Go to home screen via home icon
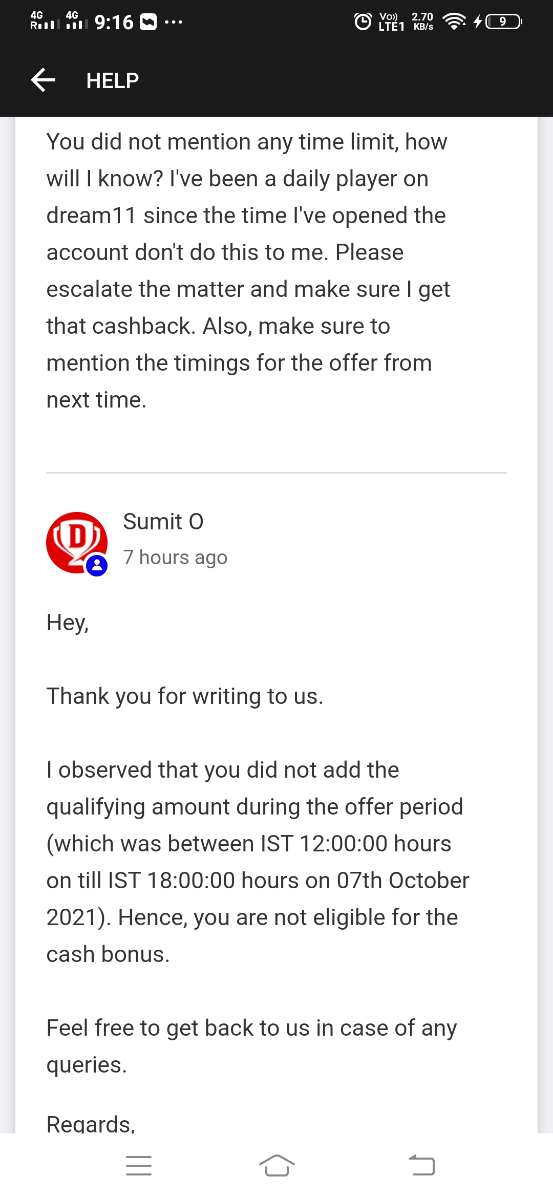The image size is (553, 1198). tap(276, 1166)
